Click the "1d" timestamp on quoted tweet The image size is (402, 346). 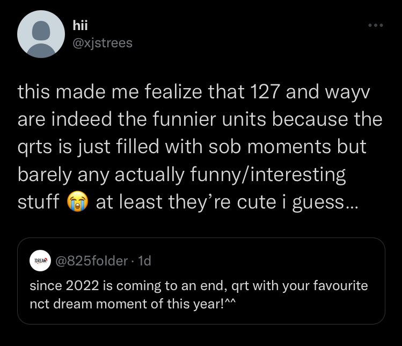144,261
